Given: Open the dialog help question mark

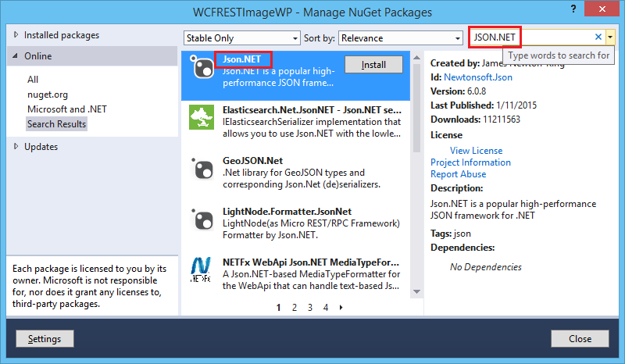Looking at the screenshot, I should tap(573, 9).
